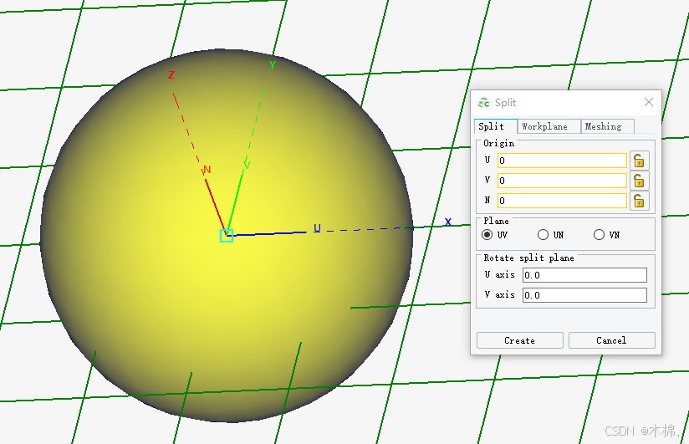Click the Create button
689x444 pixels.
pos(520,340)
